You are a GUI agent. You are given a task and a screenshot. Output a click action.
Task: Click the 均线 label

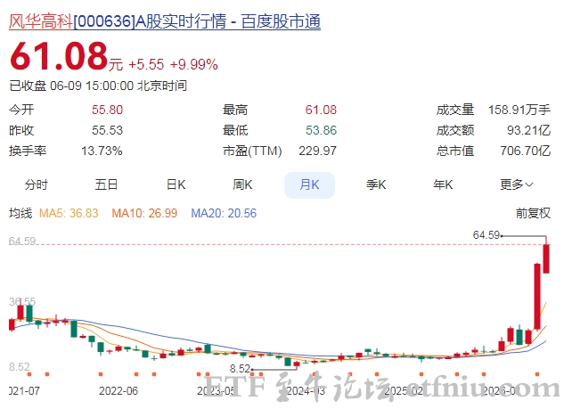tap(20, 213)
